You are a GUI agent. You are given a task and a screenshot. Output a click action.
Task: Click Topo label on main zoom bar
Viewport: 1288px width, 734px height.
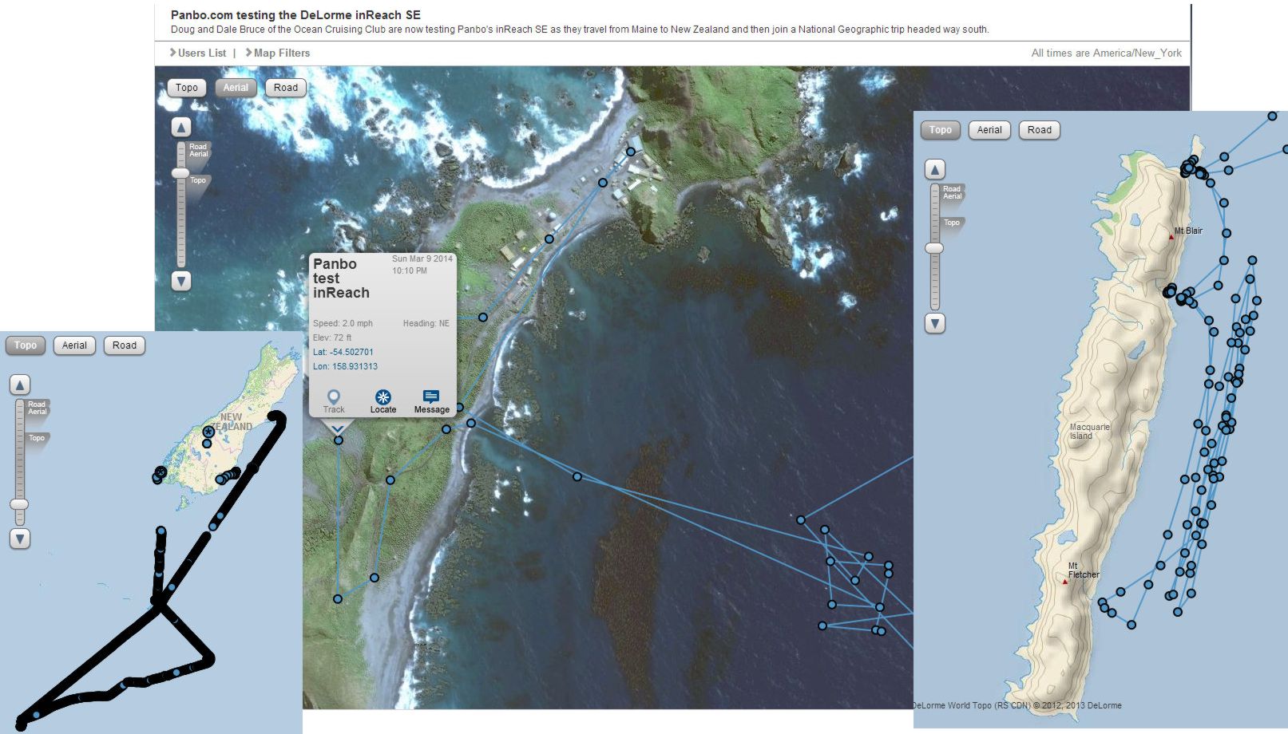coord(198,180)
